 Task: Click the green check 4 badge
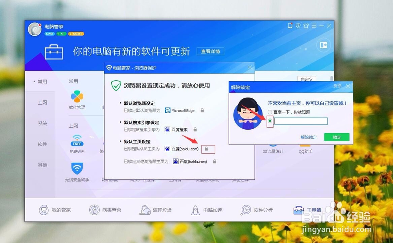tap(61, 34)
